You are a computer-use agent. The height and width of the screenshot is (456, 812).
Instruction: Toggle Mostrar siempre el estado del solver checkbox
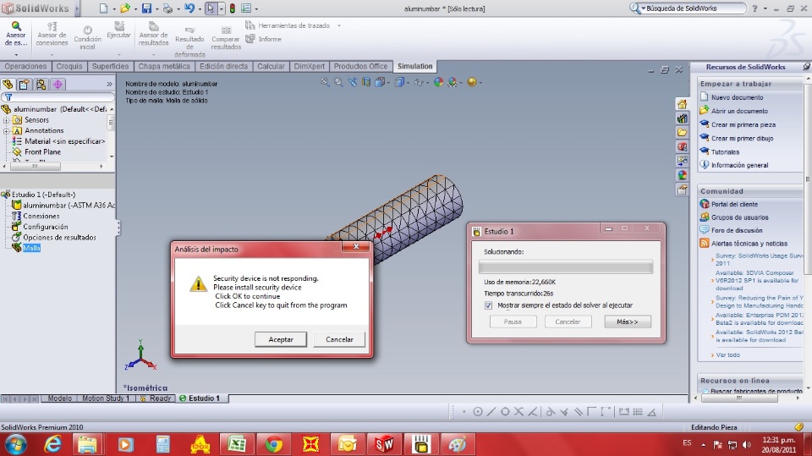click(488, 305)
